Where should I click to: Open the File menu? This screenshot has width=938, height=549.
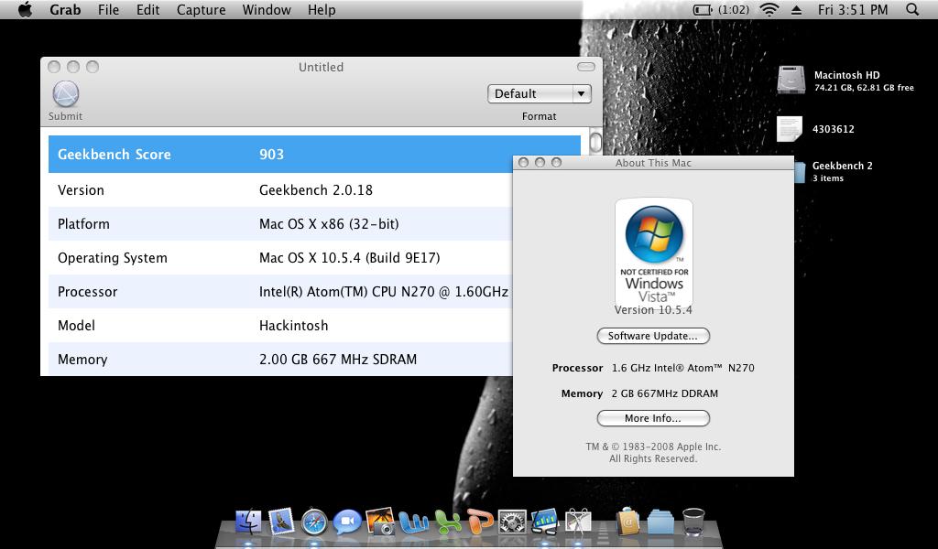click(x=108, y=9)
